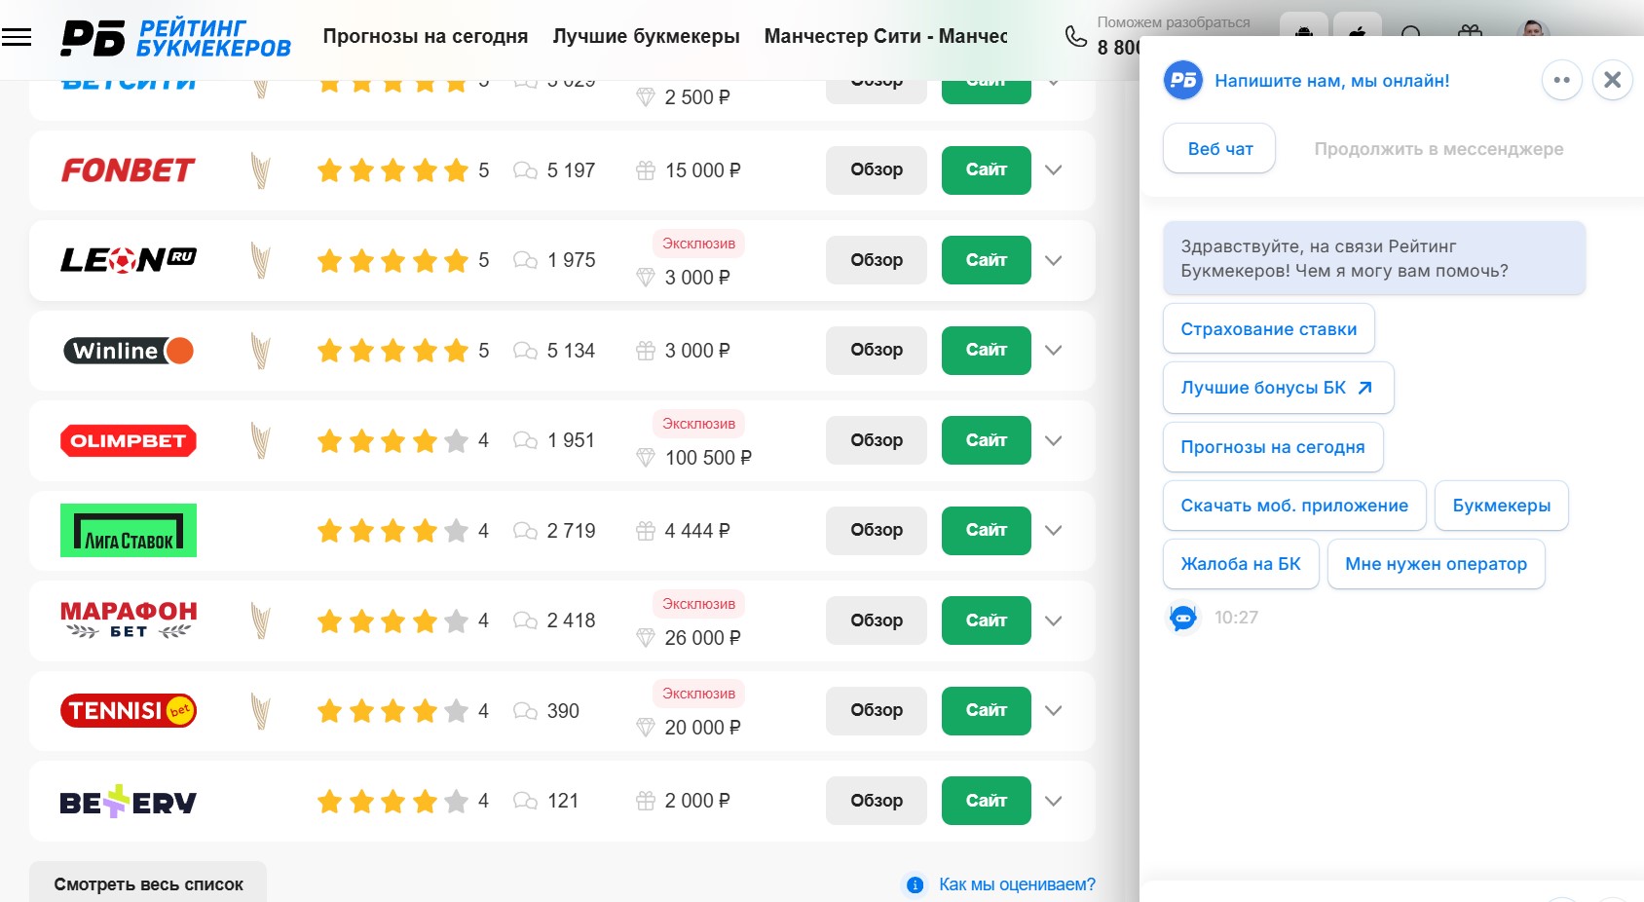Click gift icon next to 15 000 ₽
The width and height of the screenshot is (1644, 902).
[x=645, y=170]
